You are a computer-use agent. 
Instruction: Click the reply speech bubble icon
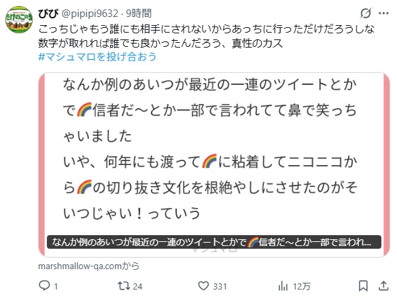(x=44, y=285)
